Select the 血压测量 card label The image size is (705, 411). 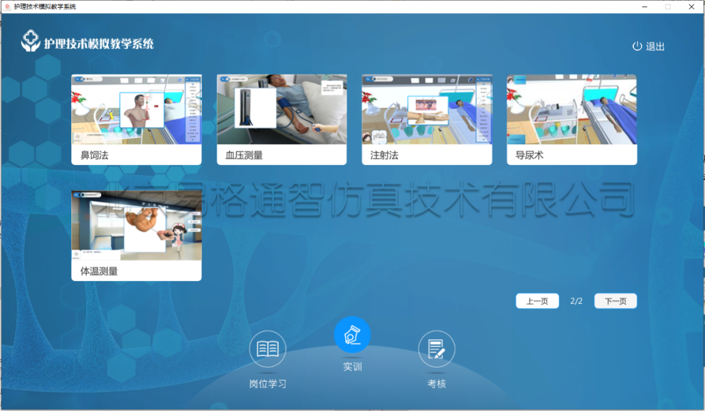pos(244,155)
